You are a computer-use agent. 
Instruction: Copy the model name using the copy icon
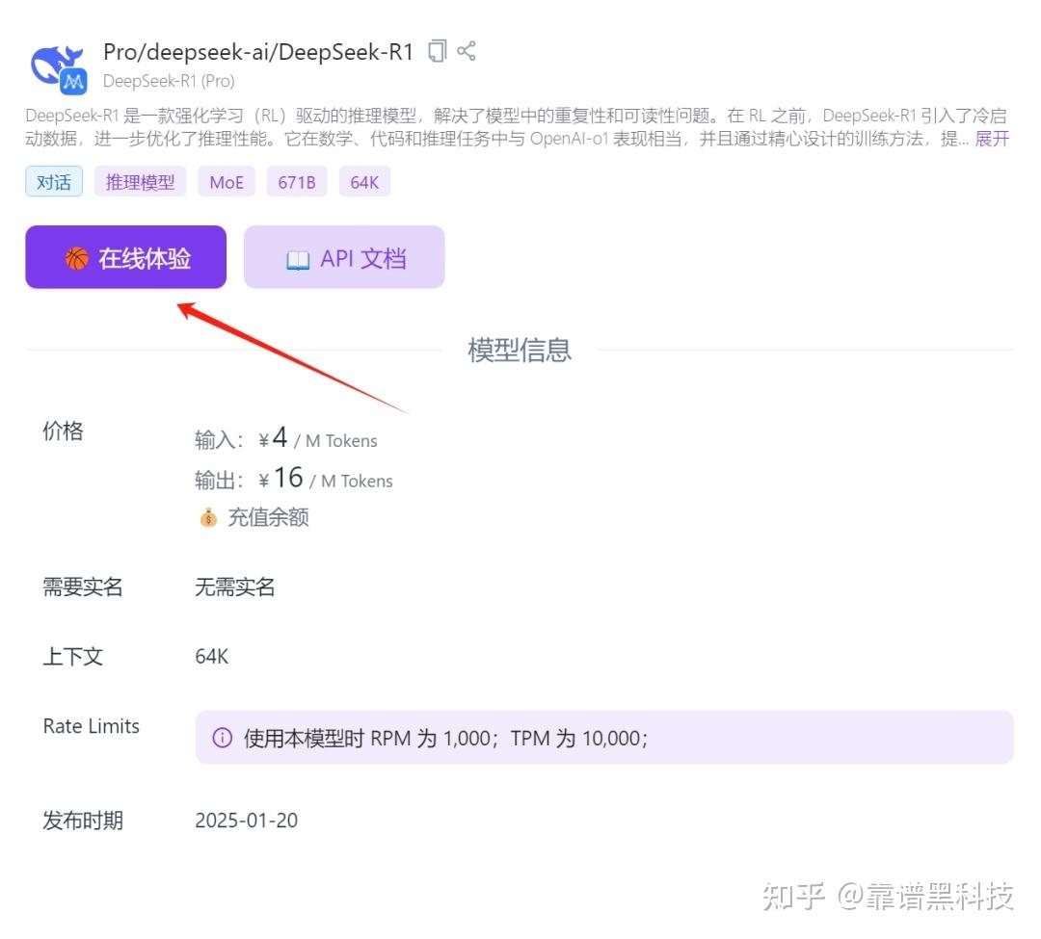tap(436, 52)
